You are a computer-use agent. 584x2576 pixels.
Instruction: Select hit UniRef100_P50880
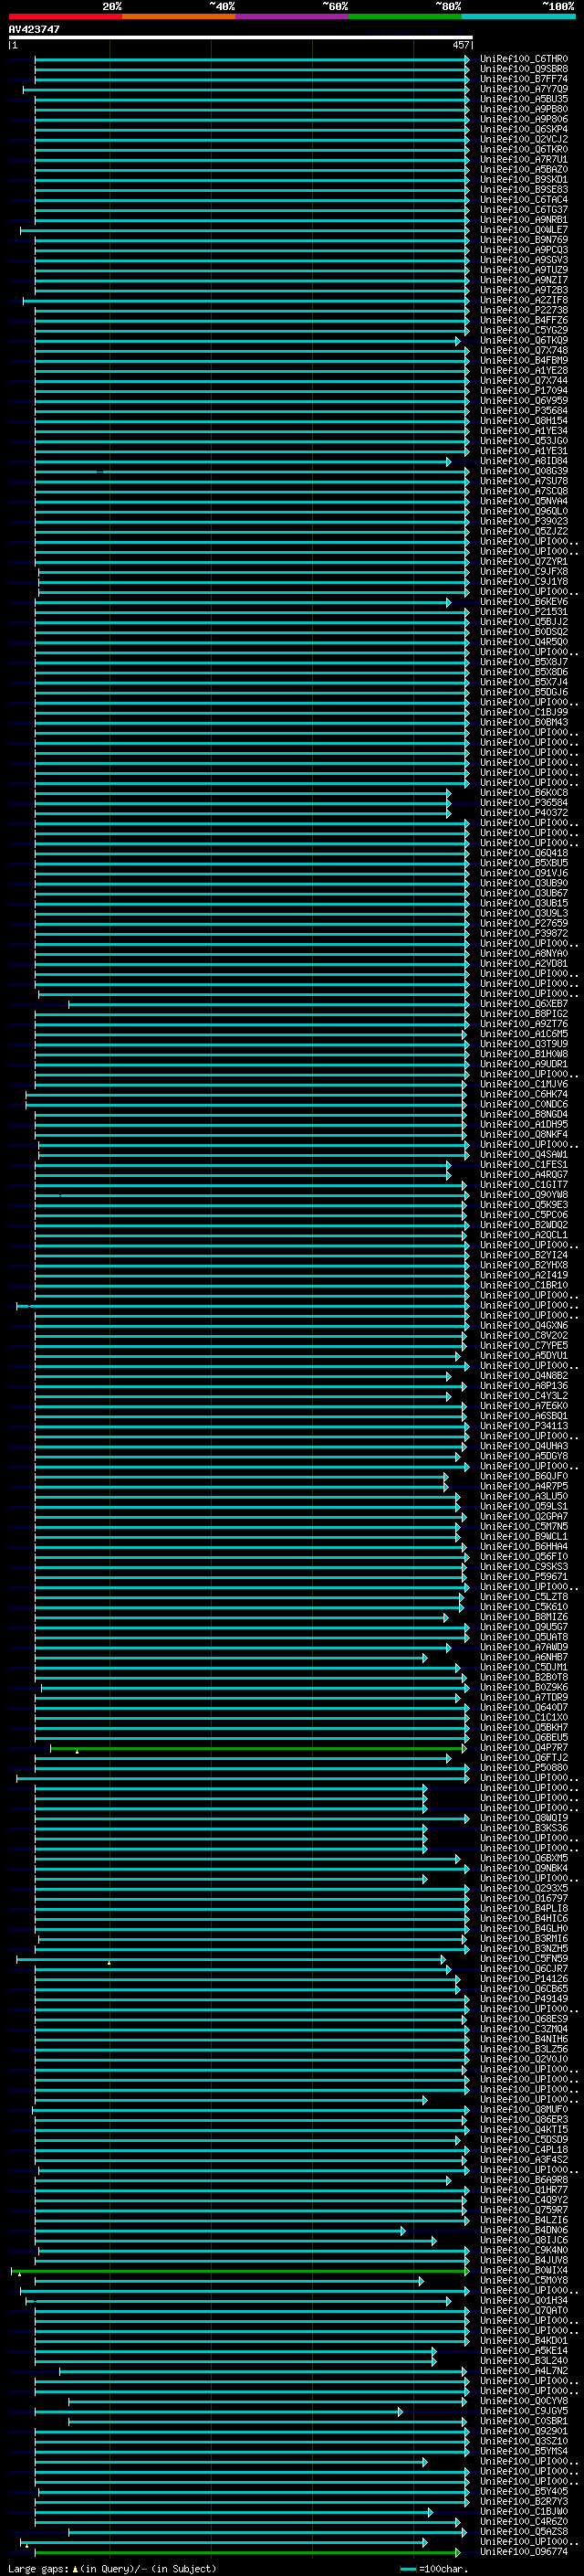coord(523,1768)
